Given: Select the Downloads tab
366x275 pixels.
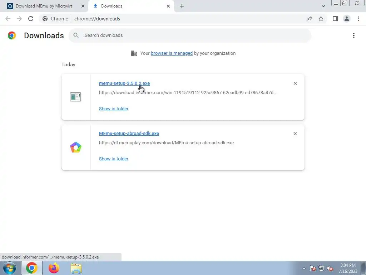Looking at the screenshot, I should [x=131, y=6].
